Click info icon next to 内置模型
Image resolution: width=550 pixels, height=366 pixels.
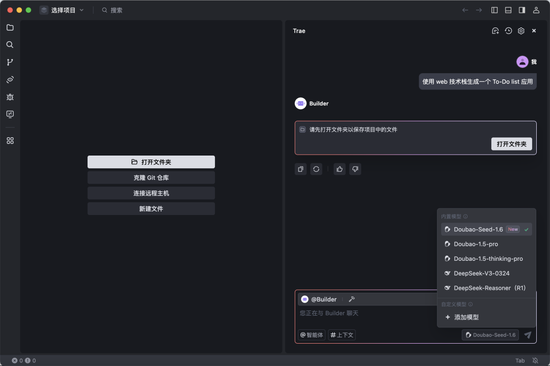click(465, 217)
